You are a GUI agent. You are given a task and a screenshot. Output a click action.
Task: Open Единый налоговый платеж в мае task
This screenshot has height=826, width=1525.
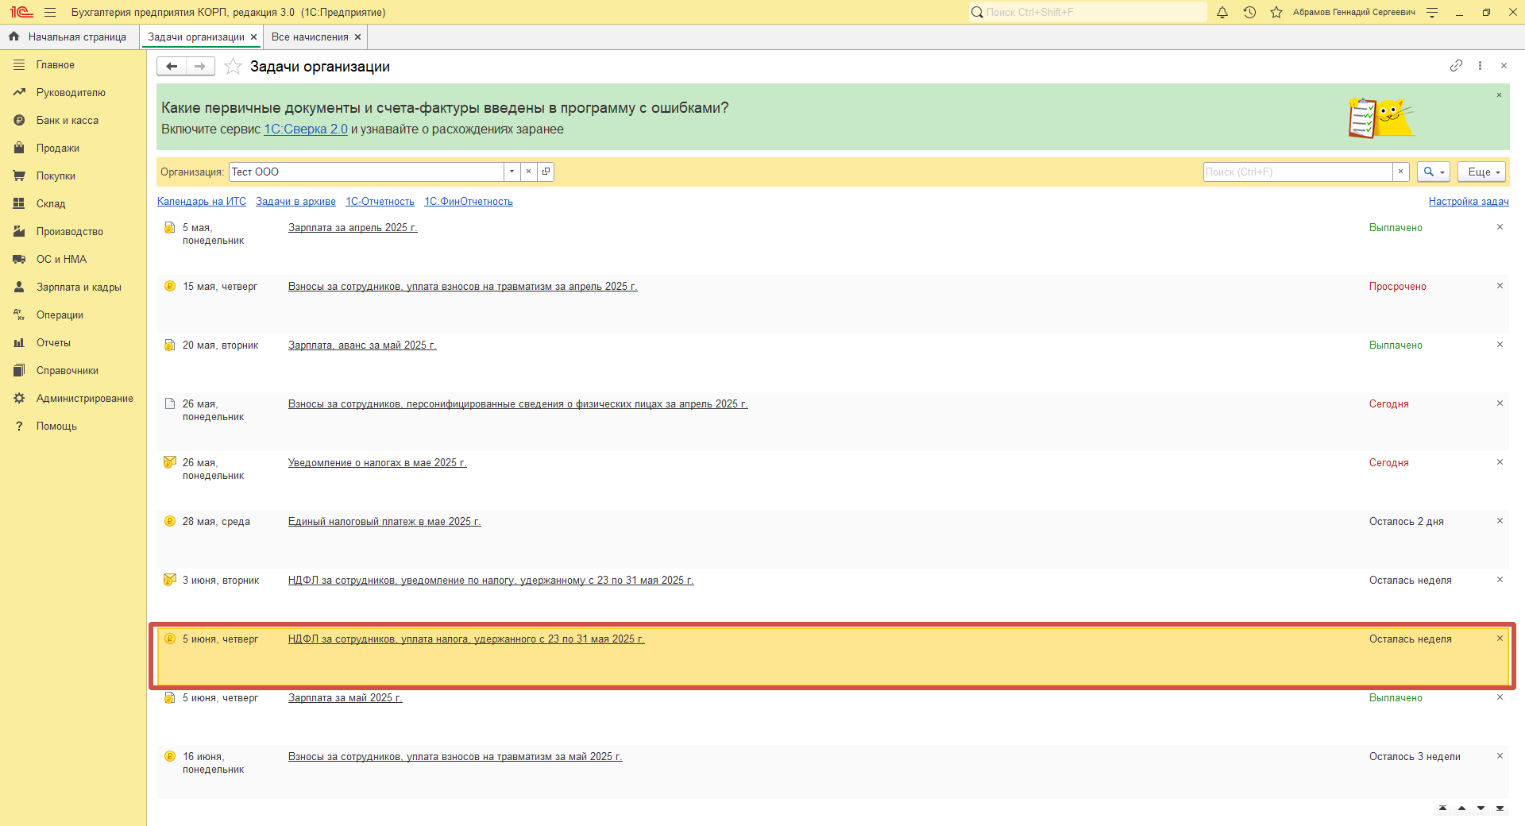pos(384,522)
